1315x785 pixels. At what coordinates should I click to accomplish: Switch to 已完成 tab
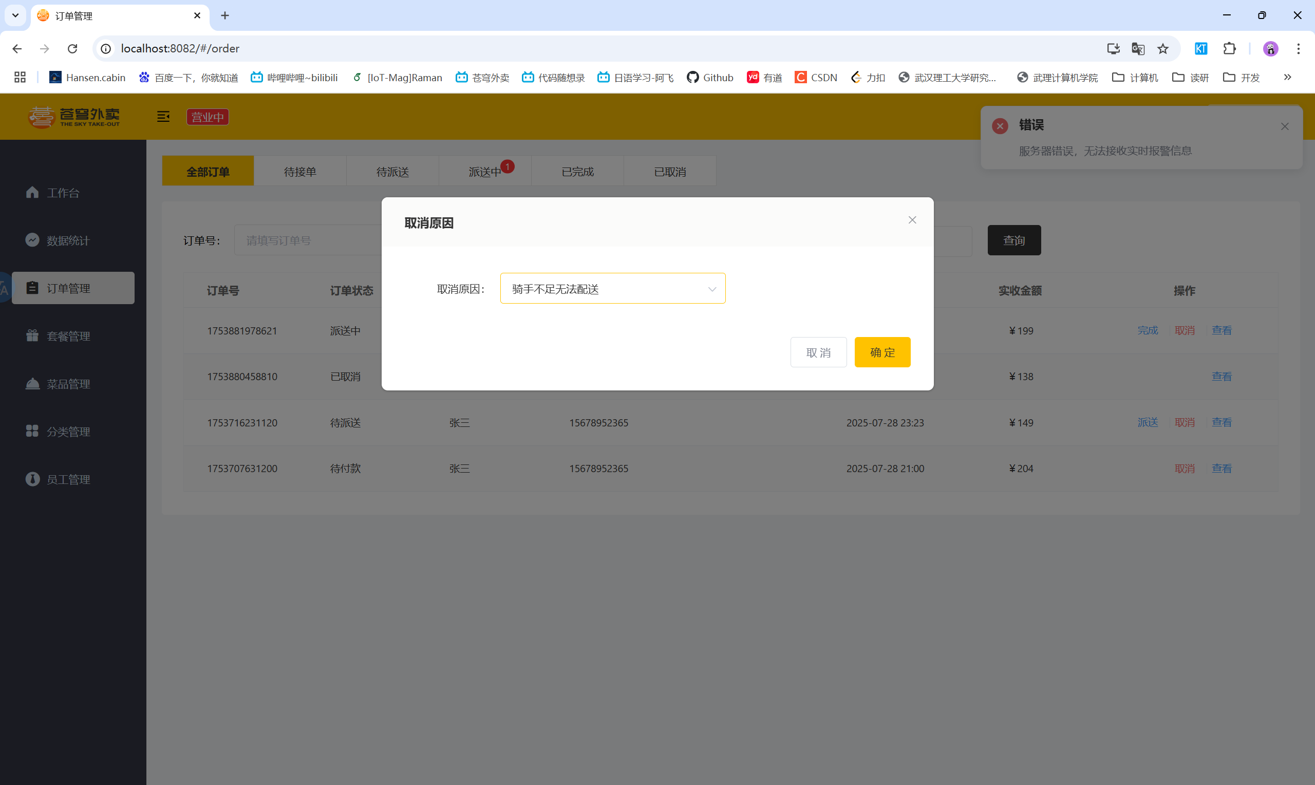pyautogui.click(x=577, y=172)
